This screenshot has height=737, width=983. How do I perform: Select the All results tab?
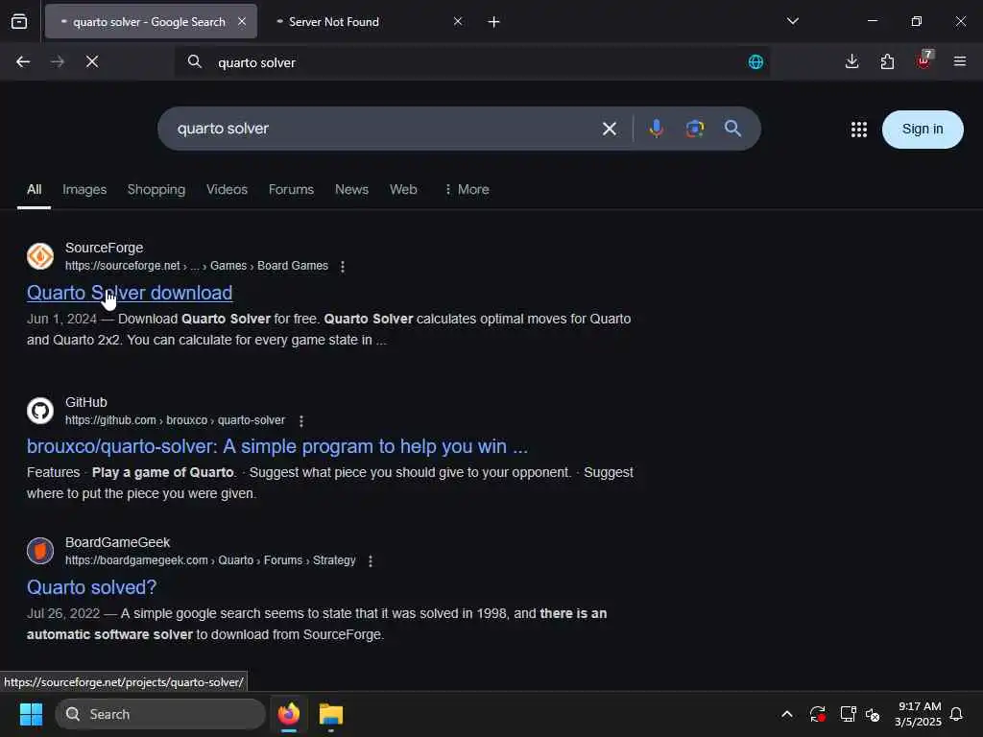pos(34,189)
